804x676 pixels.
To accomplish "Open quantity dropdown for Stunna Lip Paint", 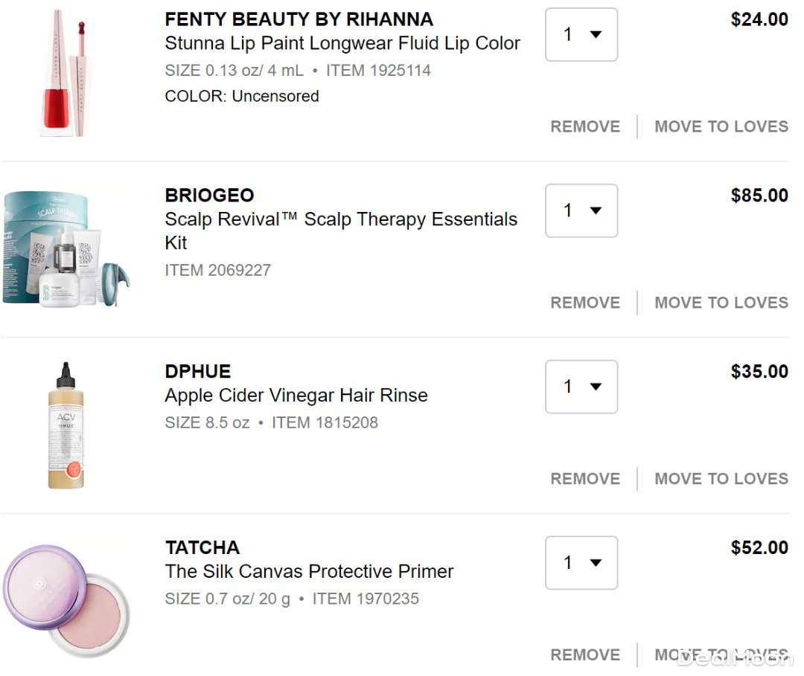I will pos(581,34).
